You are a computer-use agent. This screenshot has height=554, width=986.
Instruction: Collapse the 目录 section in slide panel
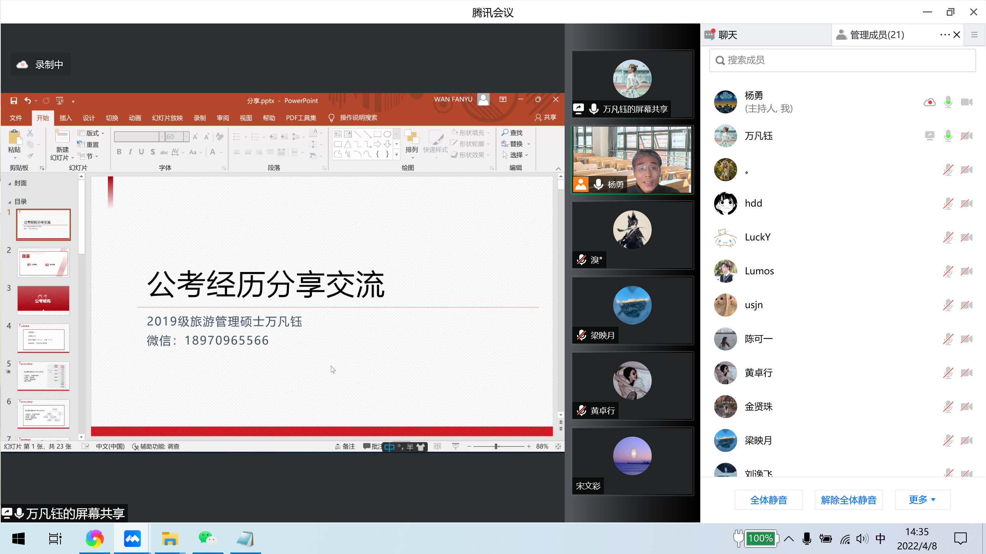click(10, 202)
